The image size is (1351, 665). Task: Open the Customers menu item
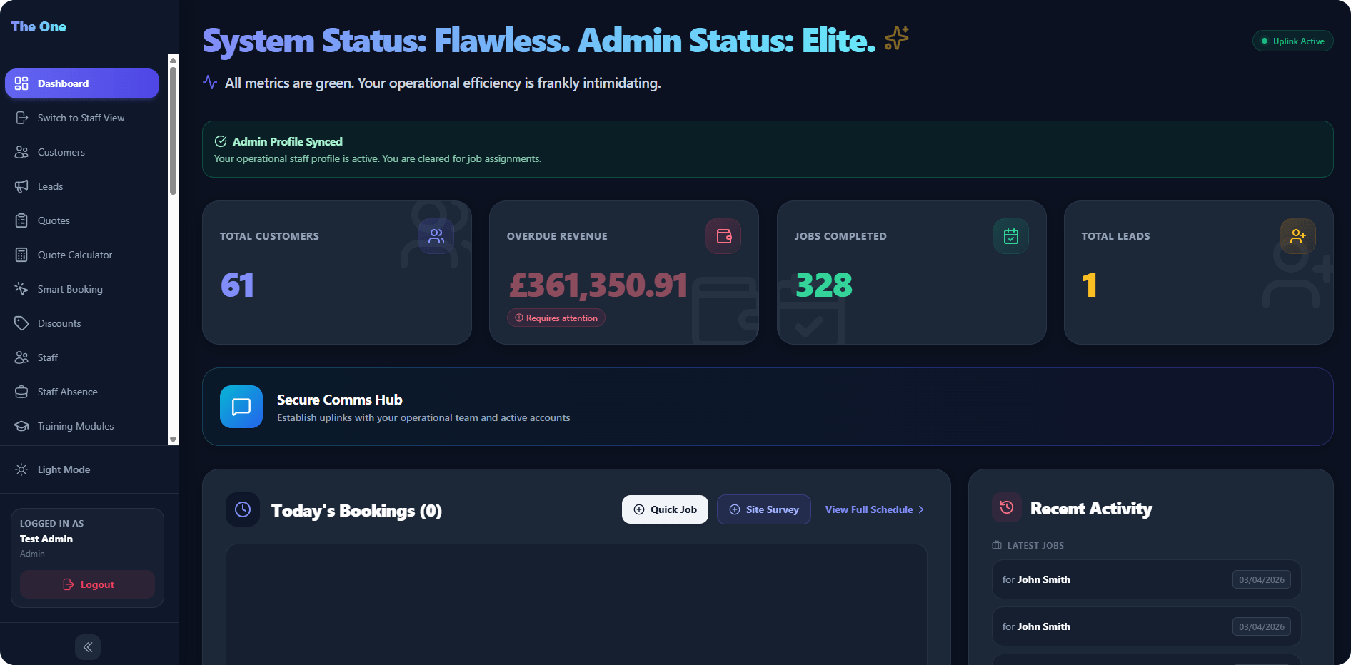tap(61, 152)
